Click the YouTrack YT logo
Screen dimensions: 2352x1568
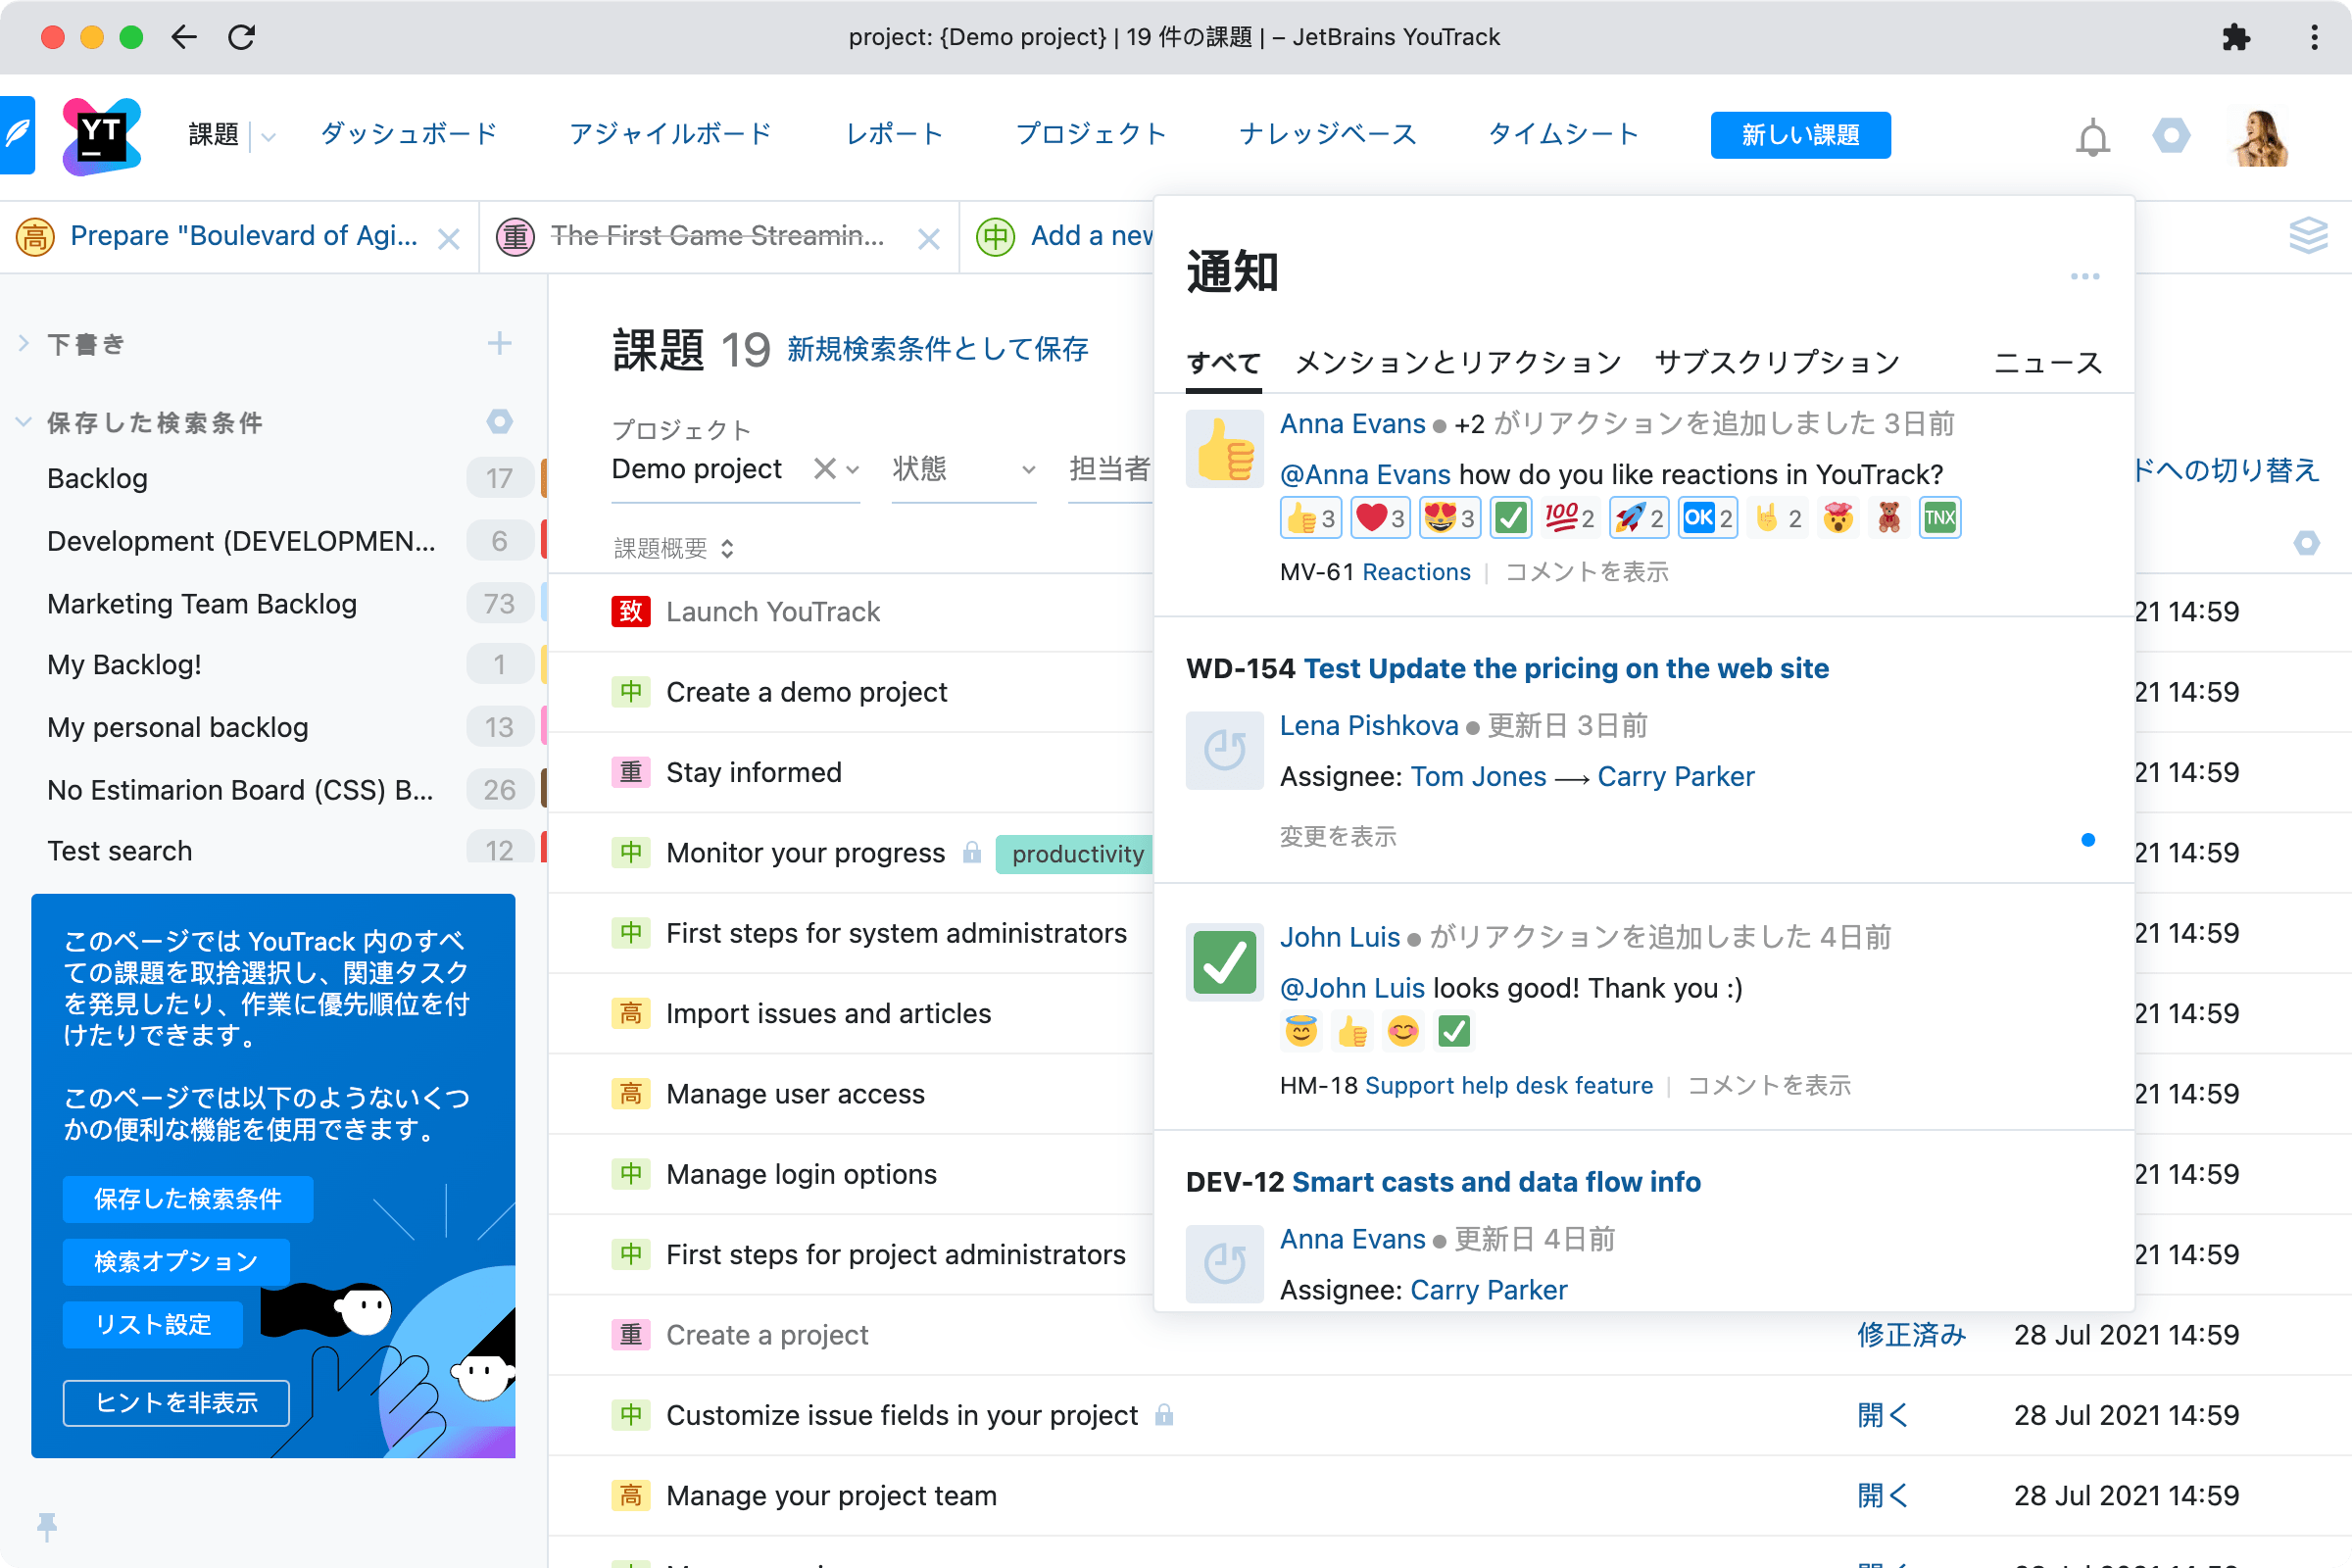[x=101, y=136]
